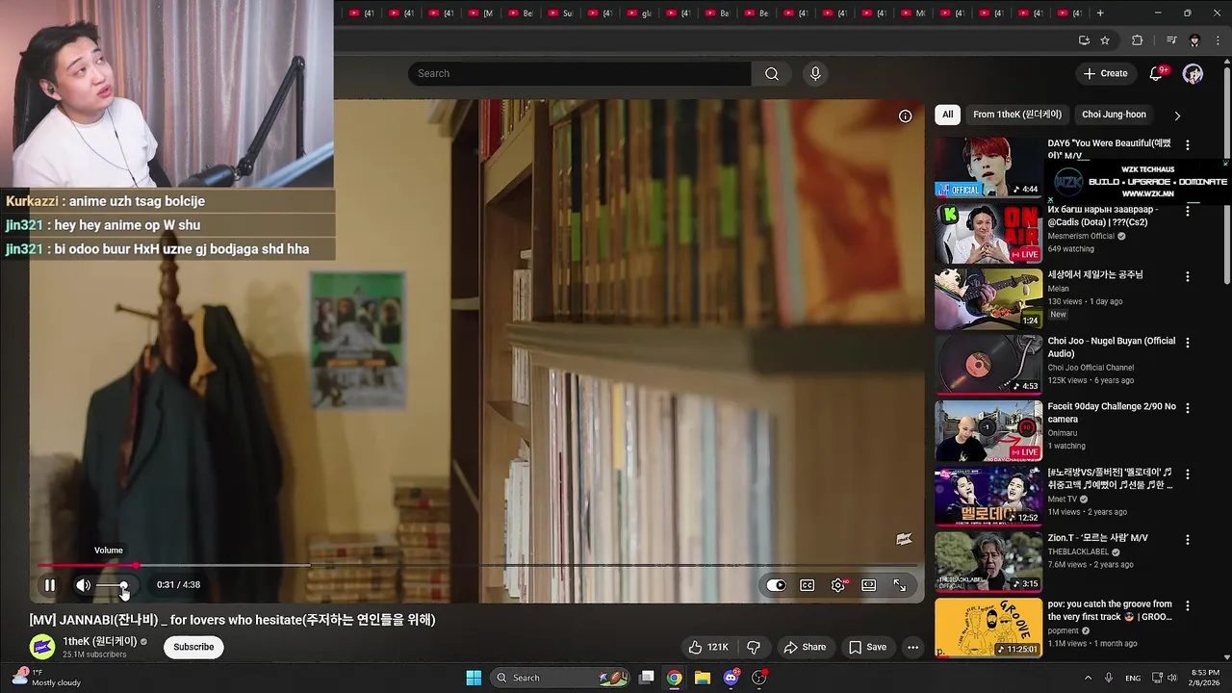Seek on the red video progress bar
Screen dimensions: 1232x693
point(87,566)
